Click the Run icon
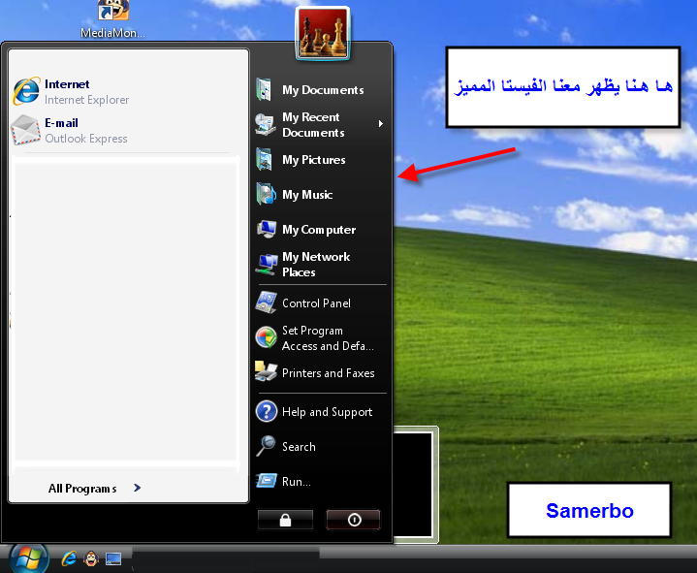Viewport: 697px width, 573px height. (x=267, y=481)
